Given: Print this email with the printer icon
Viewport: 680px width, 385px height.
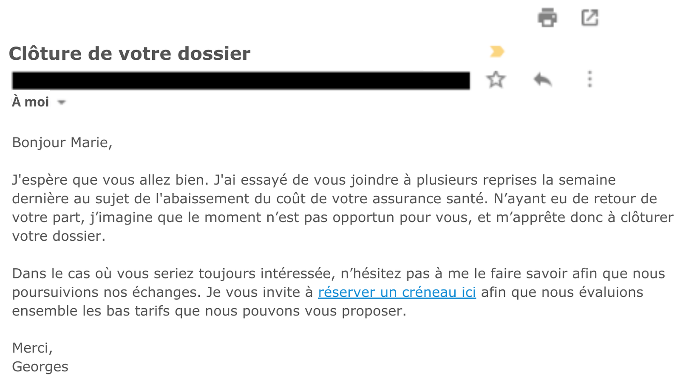Looking at the screenshot, I should 547,18.
